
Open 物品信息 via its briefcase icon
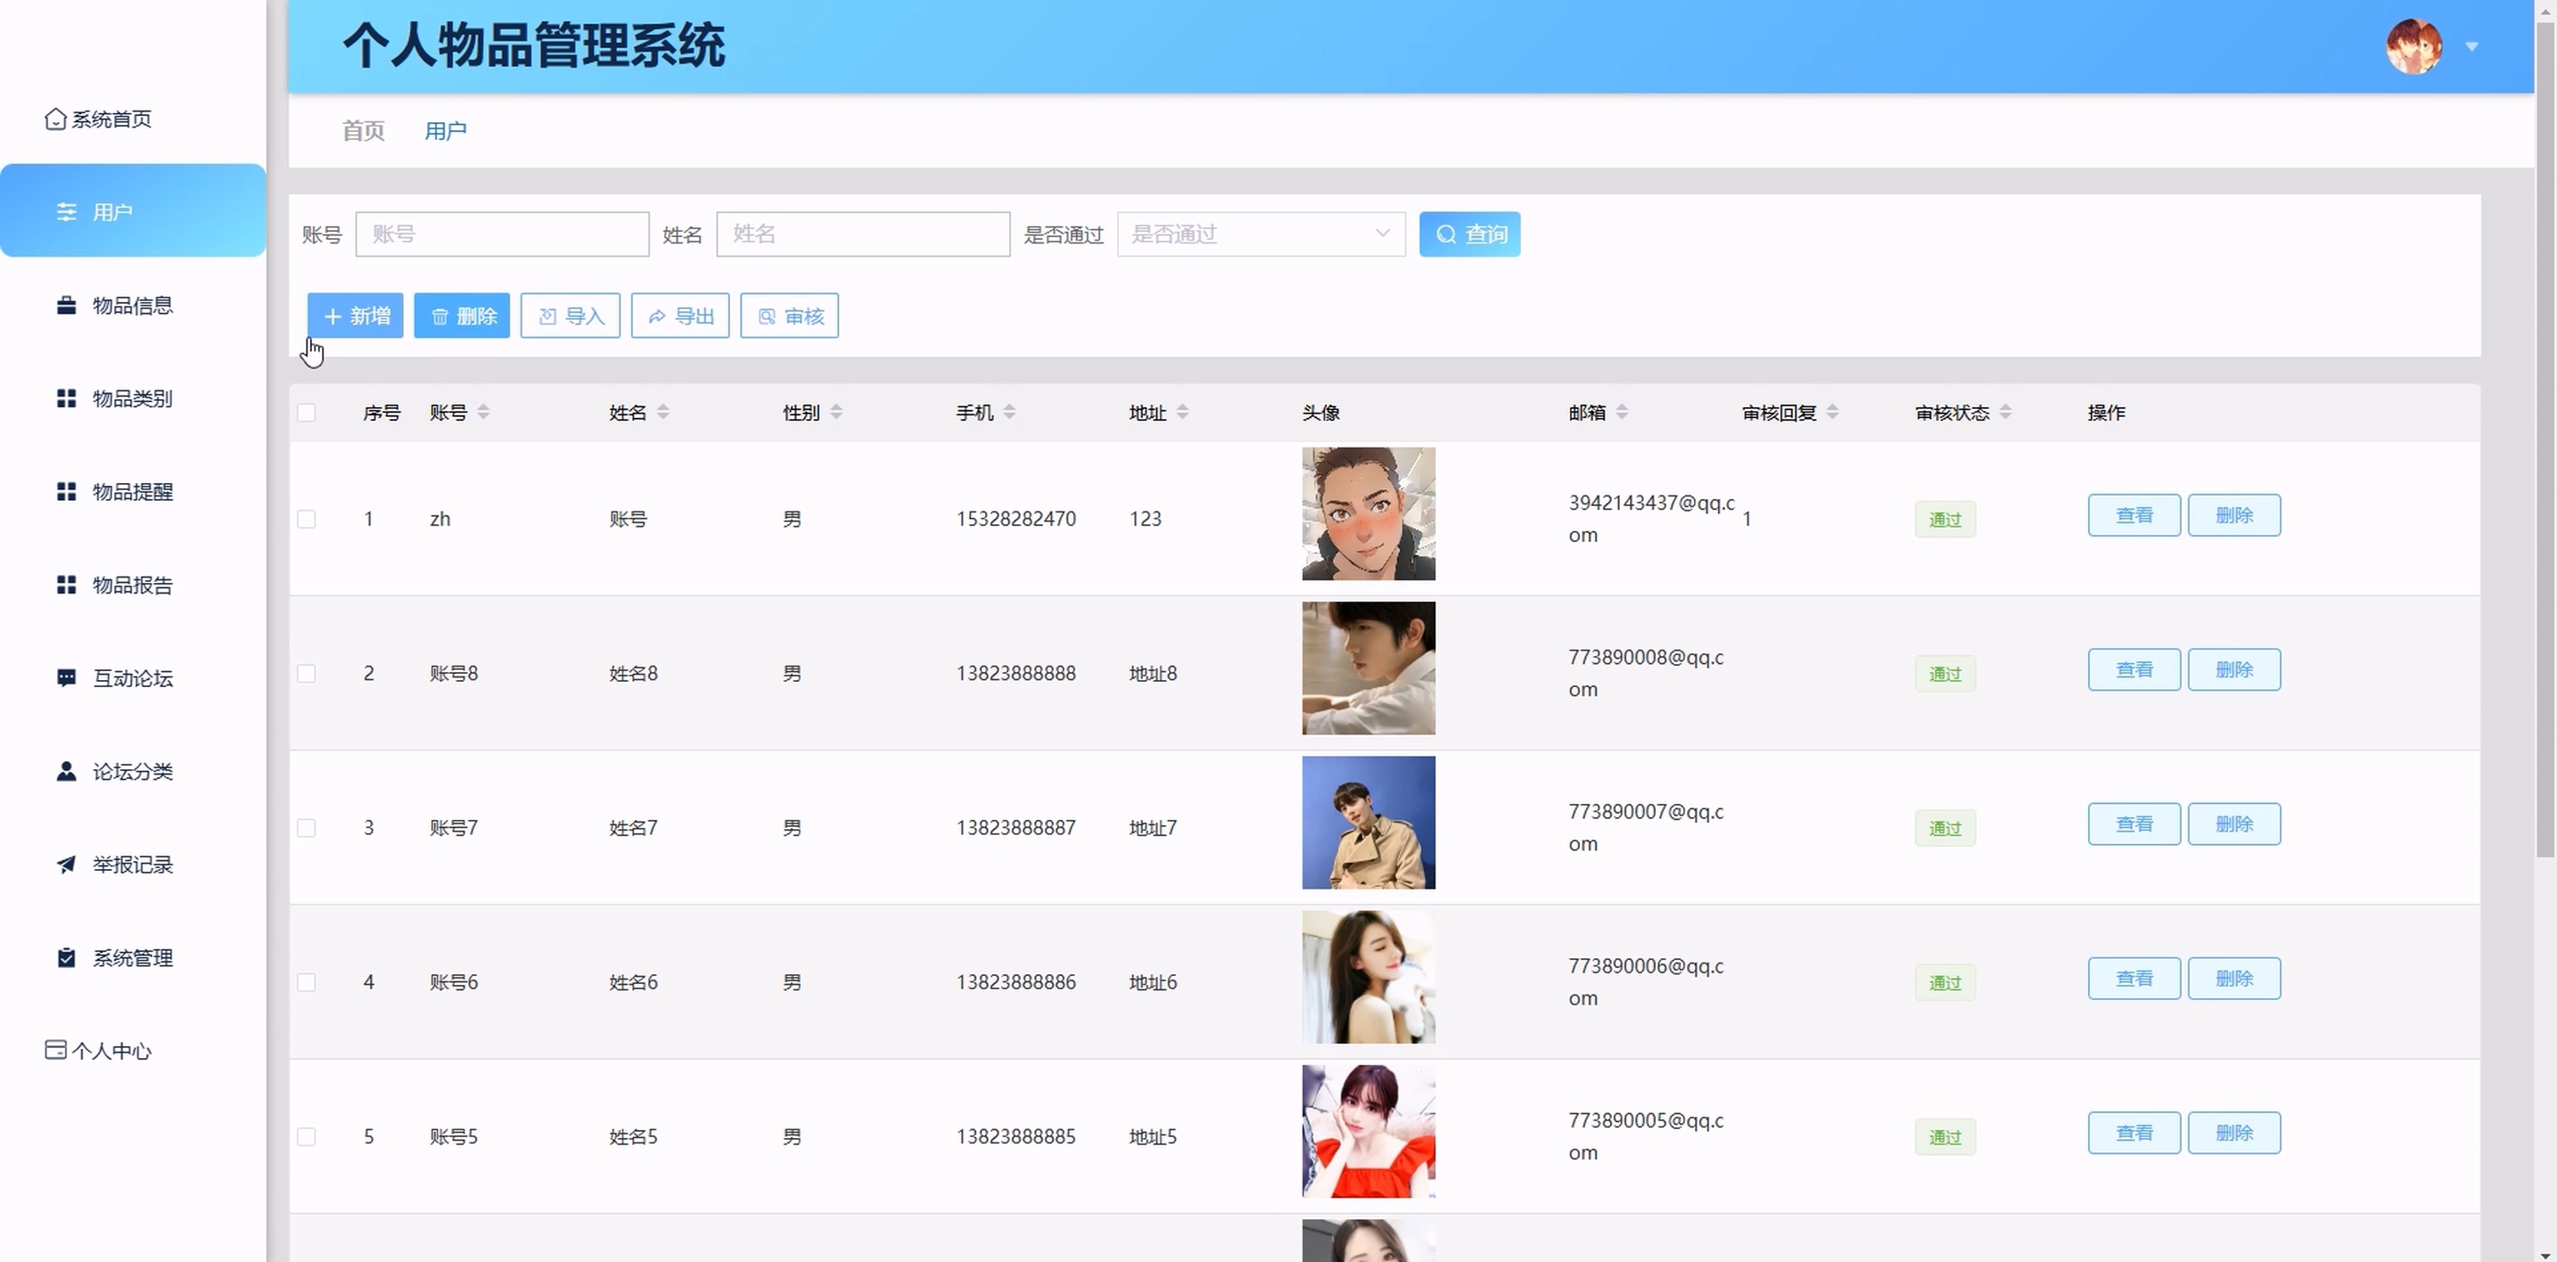pos(67,306)
